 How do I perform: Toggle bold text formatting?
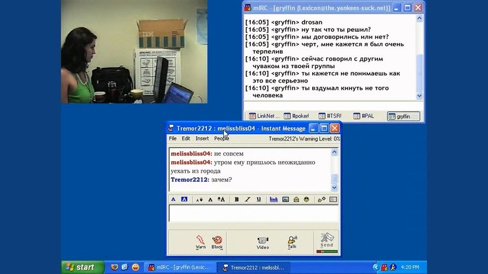(237, 199)
